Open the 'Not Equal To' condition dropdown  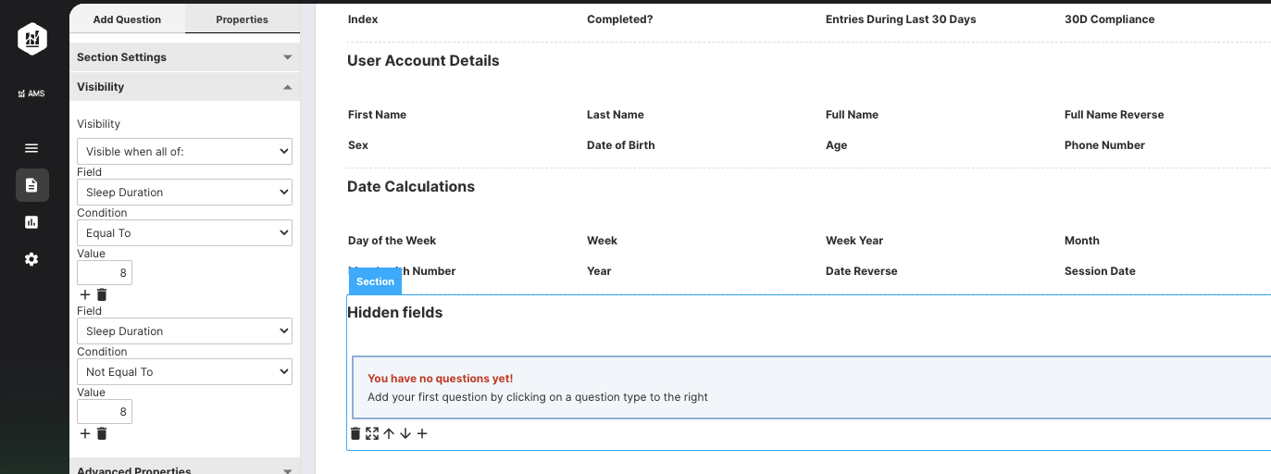184,371
